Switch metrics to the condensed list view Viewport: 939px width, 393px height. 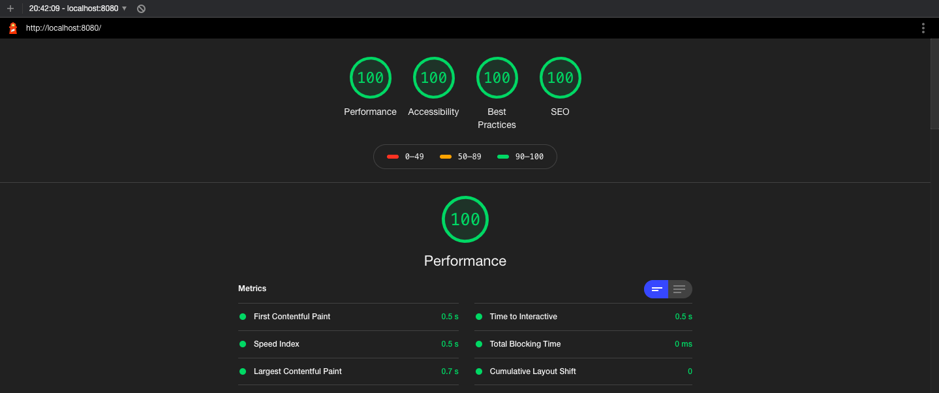[679, 289]
